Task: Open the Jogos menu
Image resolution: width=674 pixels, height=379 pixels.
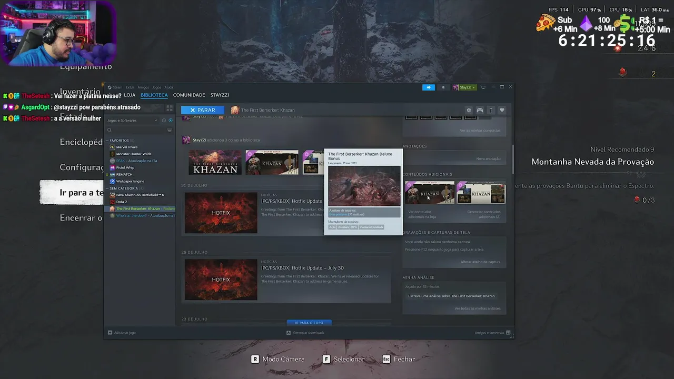Action: pos(156,87)
